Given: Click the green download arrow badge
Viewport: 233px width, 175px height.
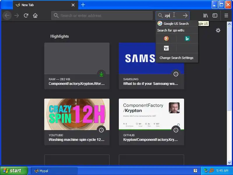Looking at the screenshot, I should click(x=101, y=74).
